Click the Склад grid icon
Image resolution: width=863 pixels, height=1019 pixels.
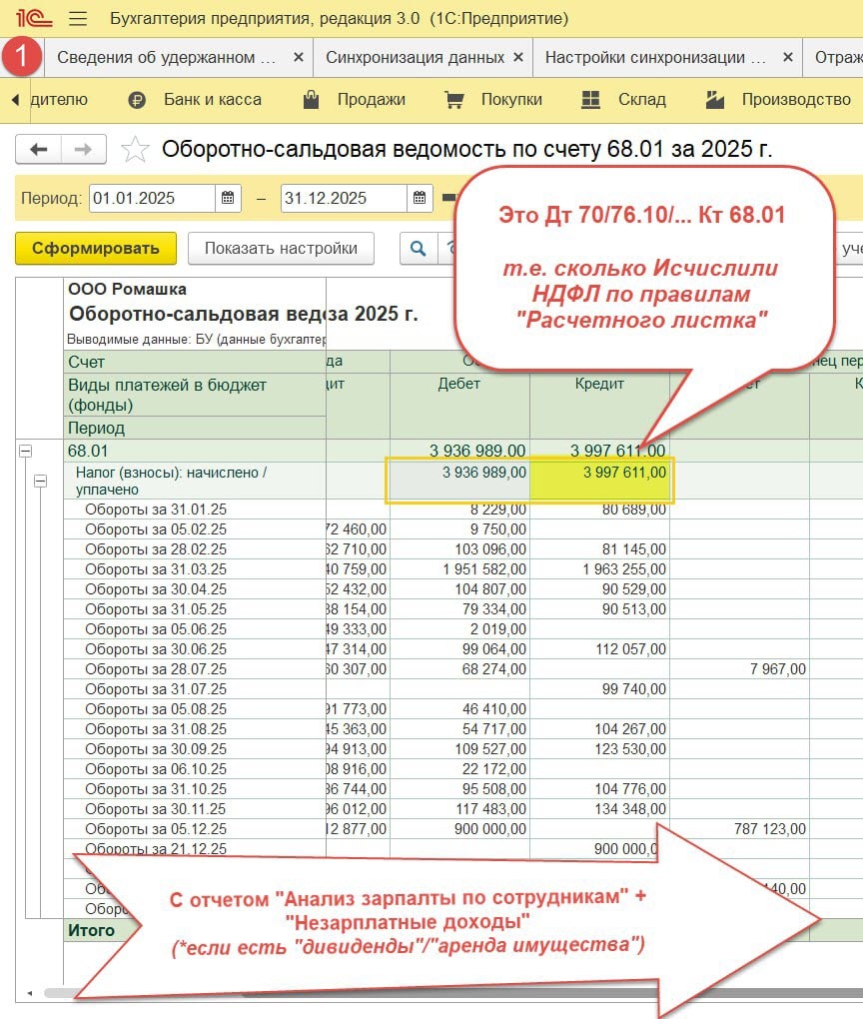(x=590, y=100)
